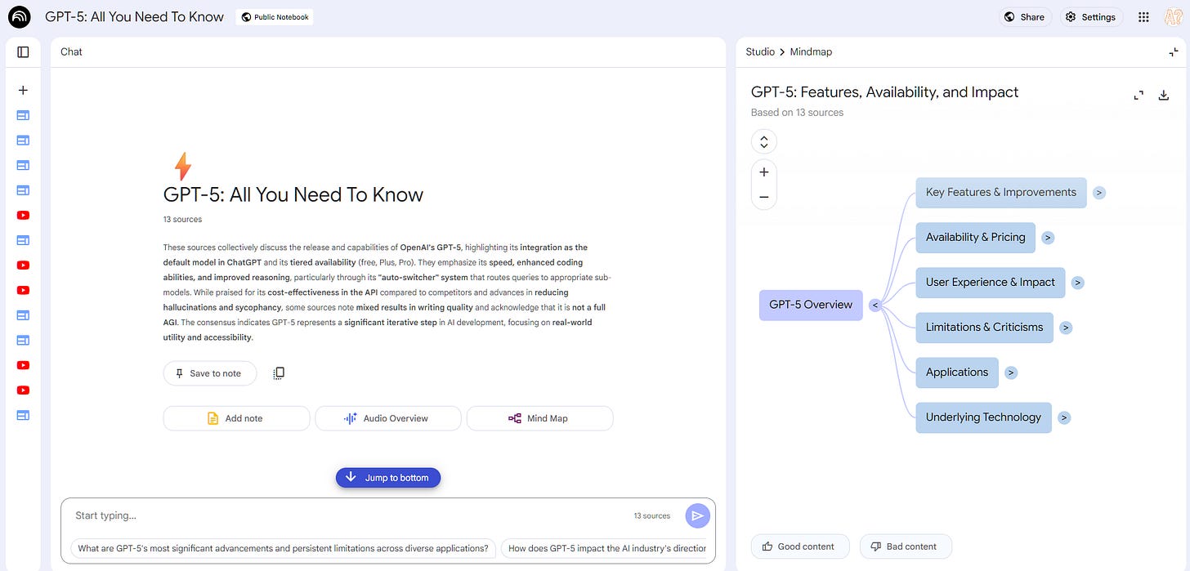Expand the Key Features & Improvements chevron
The image size is (1190, 571).
[1099, 194]
